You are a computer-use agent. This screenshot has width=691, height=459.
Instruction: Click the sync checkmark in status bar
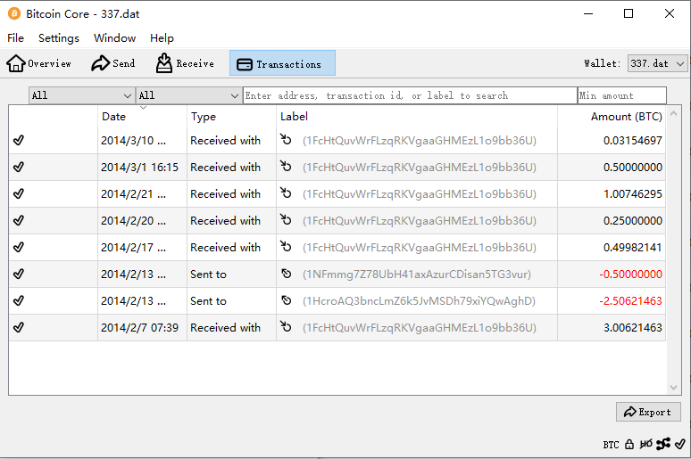(679, 444)
